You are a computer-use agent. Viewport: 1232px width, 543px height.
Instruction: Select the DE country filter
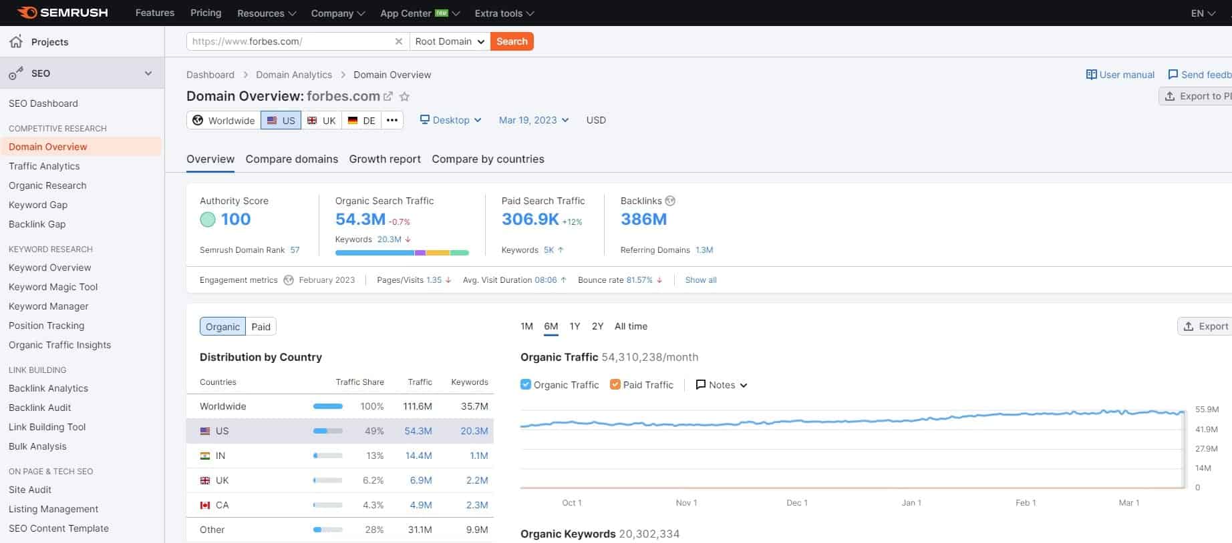[x=361, y=120]
